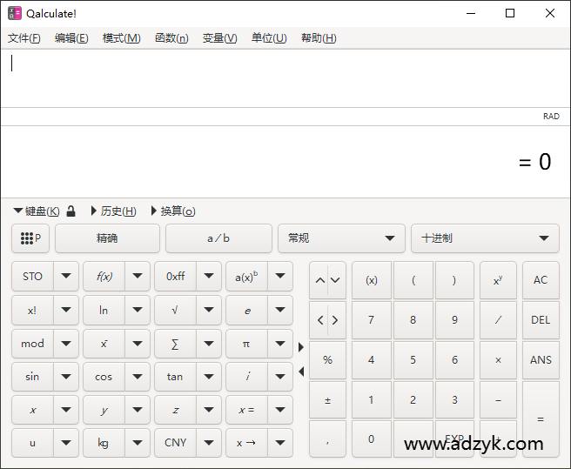The width and height of the screenshot is (571, 469).
Task: Click the f(x) functions key
Action: pos(104,277)
